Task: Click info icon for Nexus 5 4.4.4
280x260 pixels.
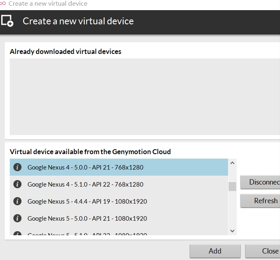Action: [17, 201]
